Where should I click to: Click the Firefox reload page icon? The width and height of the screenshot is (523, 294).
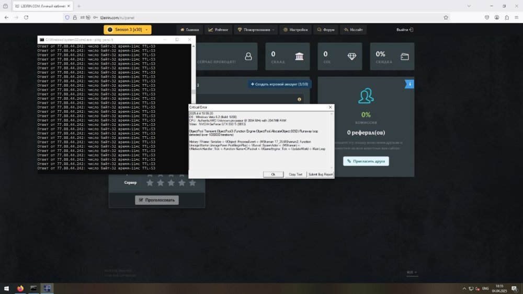click(x=26, y=17)
